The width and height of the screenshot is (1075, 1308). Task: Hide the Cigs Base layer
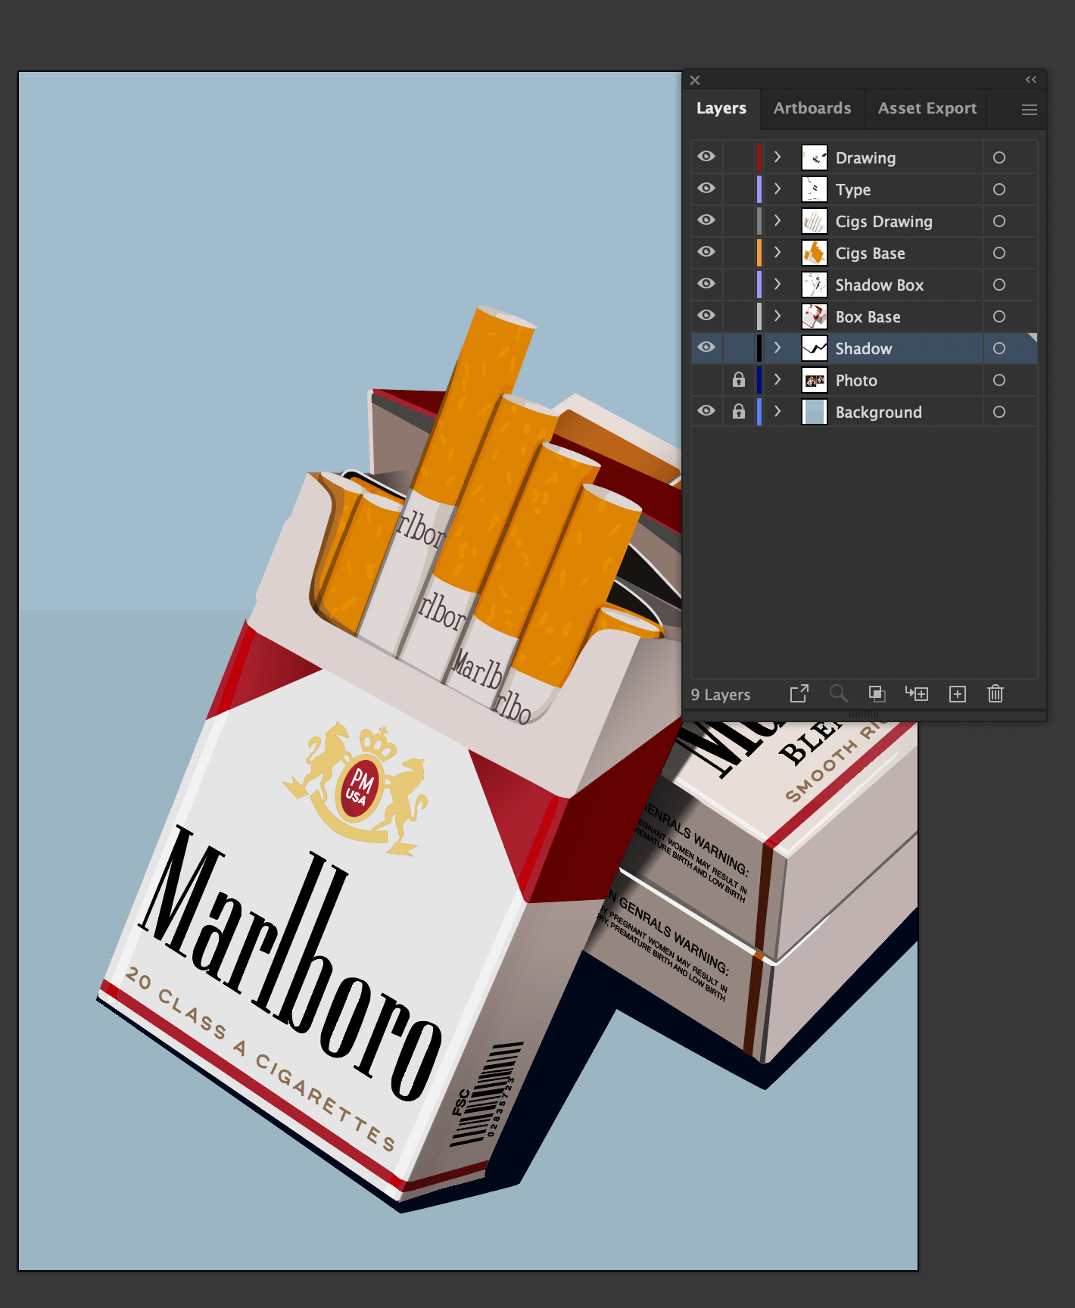pyautogui.click(x=706, y=252)
